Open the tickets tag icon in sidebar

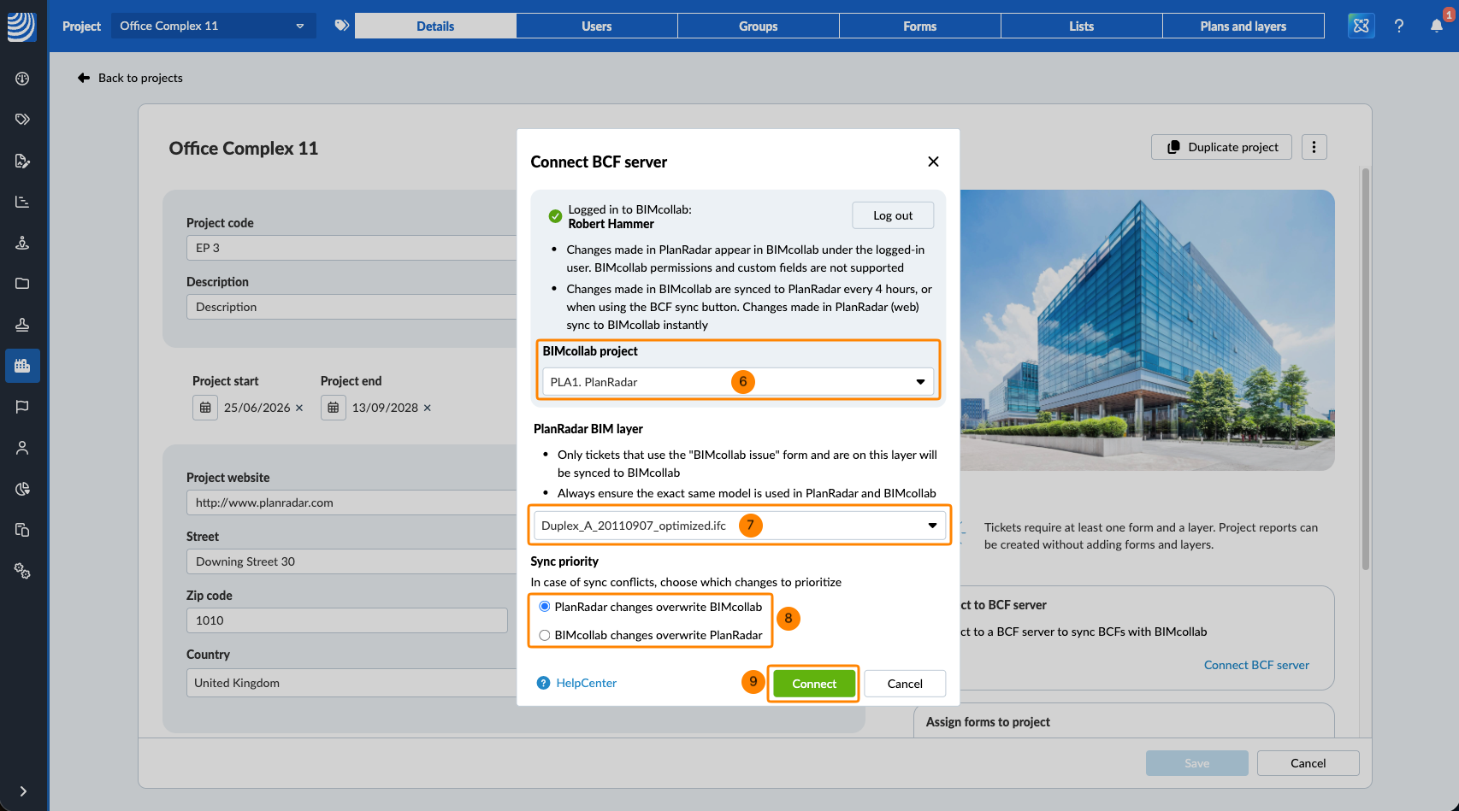tap(22, 120)
